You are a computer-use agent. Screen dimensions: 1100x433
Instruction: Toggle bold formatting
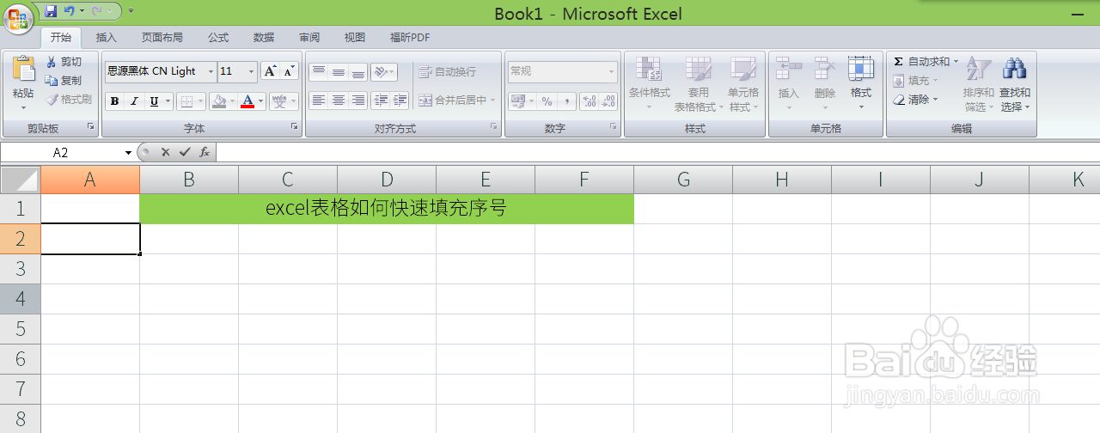point(115,101)
